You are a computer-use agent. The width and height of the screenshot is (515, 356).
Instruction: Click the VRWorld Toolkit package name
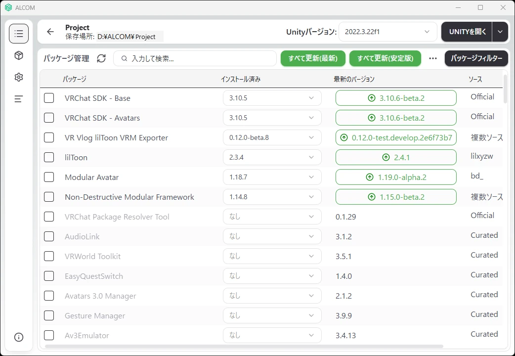coord(92,256)
